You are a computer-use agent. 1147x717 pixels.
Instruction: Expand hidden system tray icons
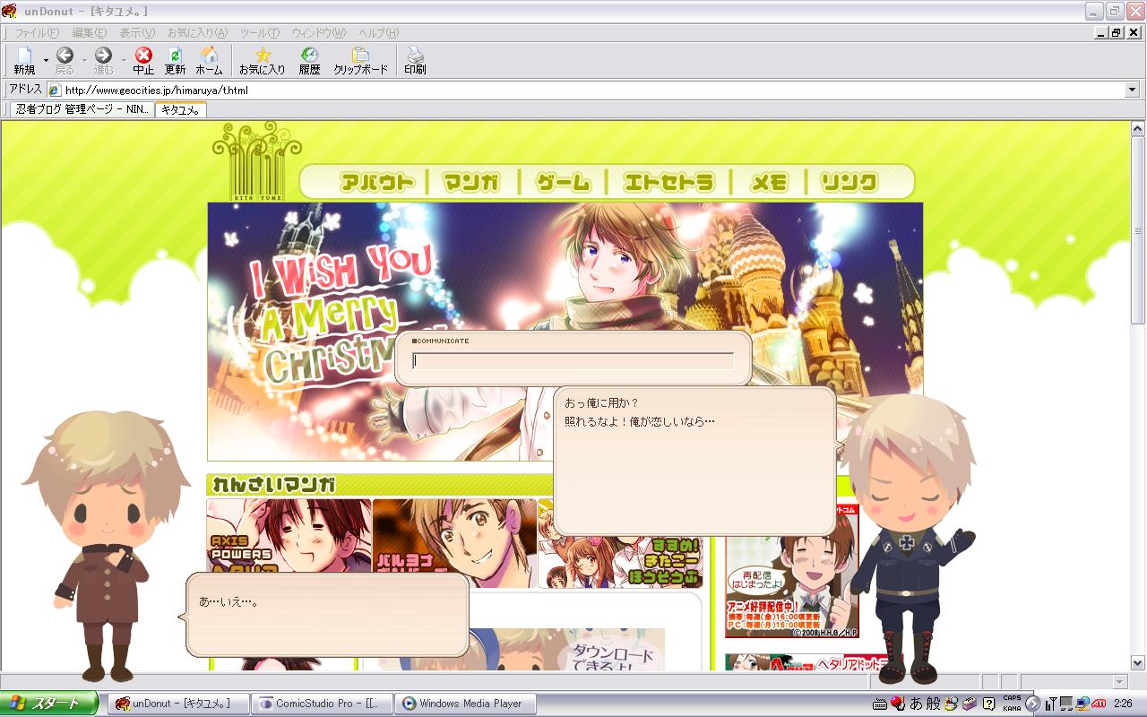pyautogui.click(x=1032, y=704)
